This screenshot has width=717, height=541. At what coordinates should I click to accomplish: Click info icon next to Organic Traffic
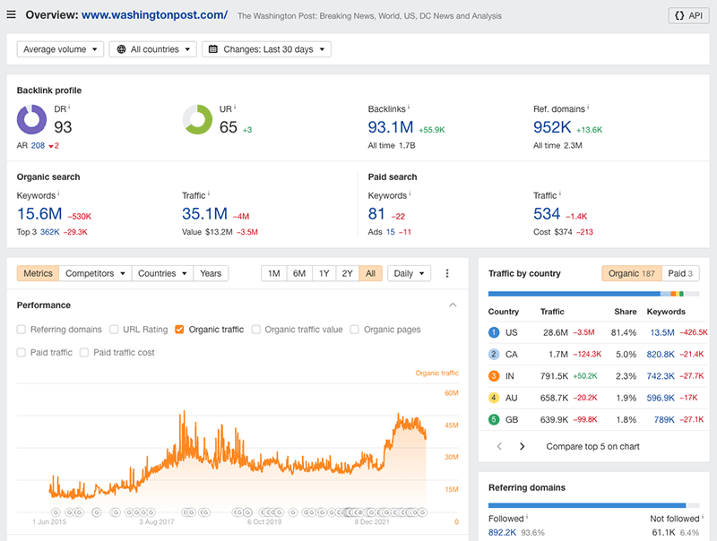pyautogui.click(x=209, y=194)
